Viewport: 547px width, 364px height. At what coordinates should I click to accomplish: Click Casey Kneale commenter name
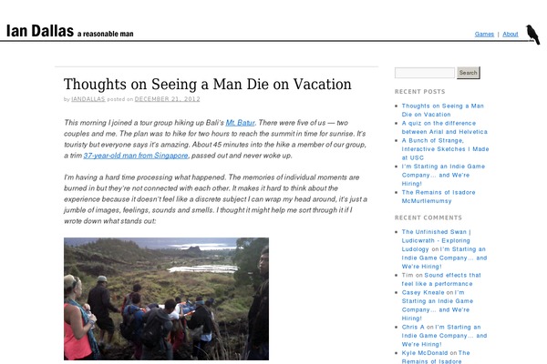click(423, 292)
